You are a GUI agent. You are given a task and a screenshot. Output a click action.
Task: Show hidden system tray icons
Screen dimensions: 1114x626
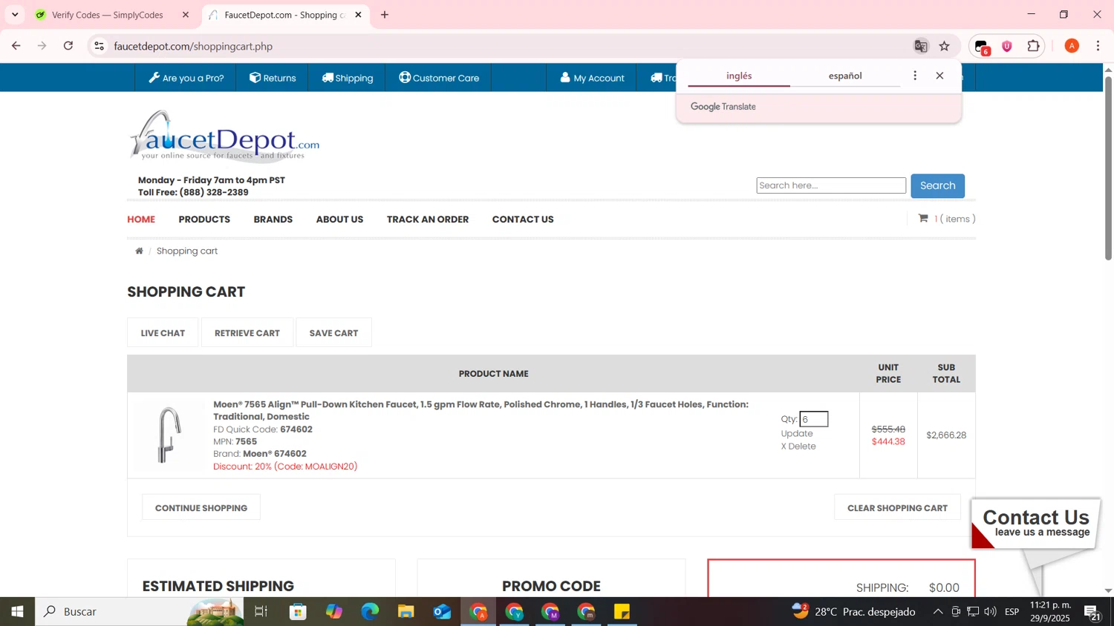click(938, 612)
